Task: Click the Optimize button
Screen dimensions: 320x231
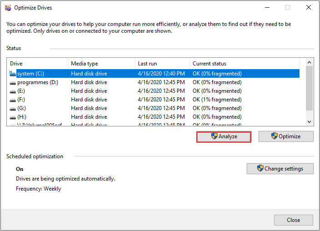Action: click(286, 136)
